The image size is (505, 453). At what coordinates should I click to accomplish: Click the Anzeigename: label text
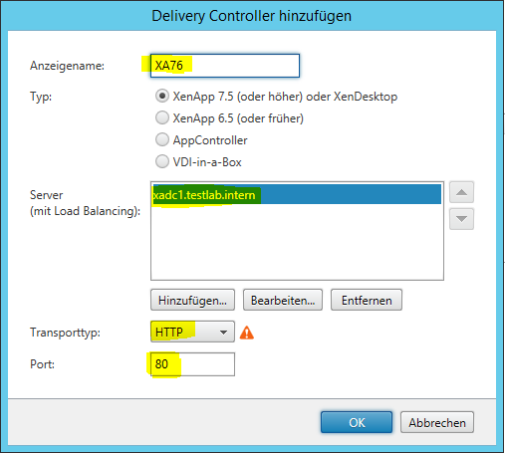67,66
